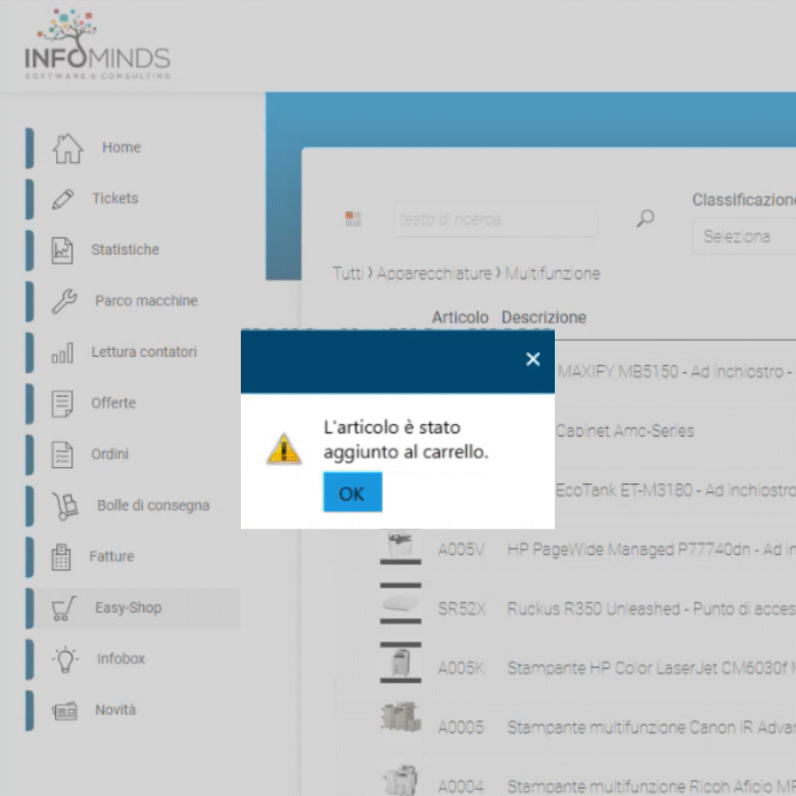Click Tutti in the breadcrumb
The height and width of the screenshot is (796, 796).
(x=348, y=273)
